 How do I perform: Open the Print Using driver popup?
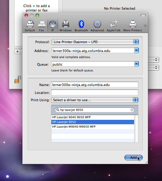coord(95,100)
